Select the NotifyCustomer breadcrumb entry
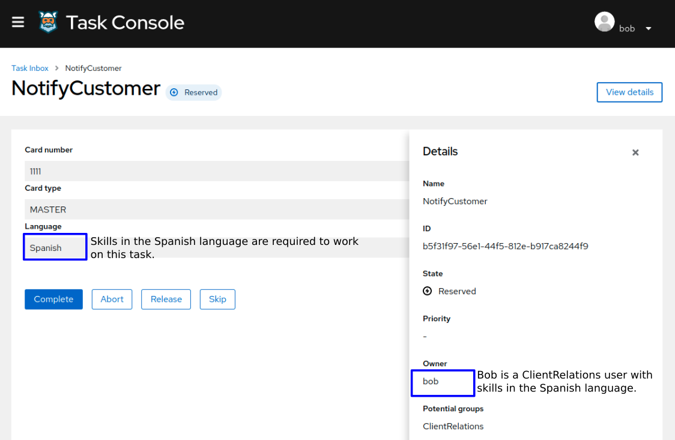The height and width of the screenshot is (440, 675). pos(93,68)
